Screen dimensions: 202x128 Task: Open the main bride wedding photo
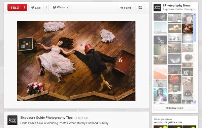pos(76,61)
